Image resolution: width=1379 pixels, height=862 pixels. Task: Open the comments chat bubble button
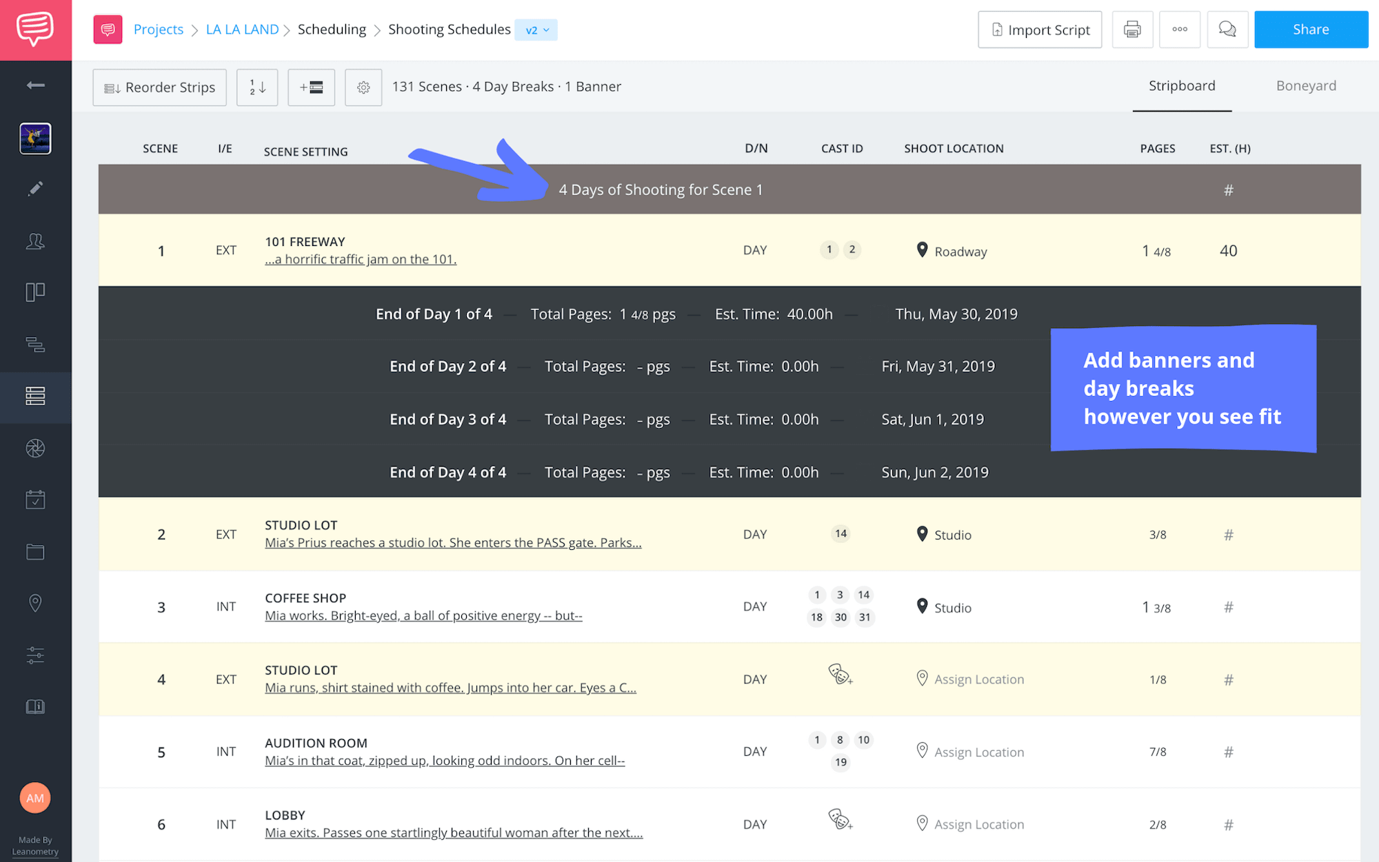tap(1227, 30)
